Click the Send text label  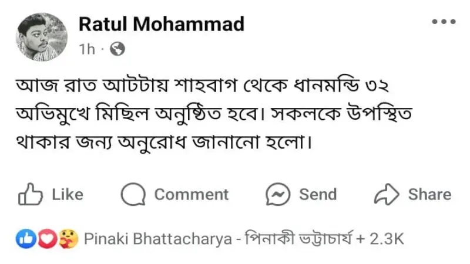coord(318,194)
